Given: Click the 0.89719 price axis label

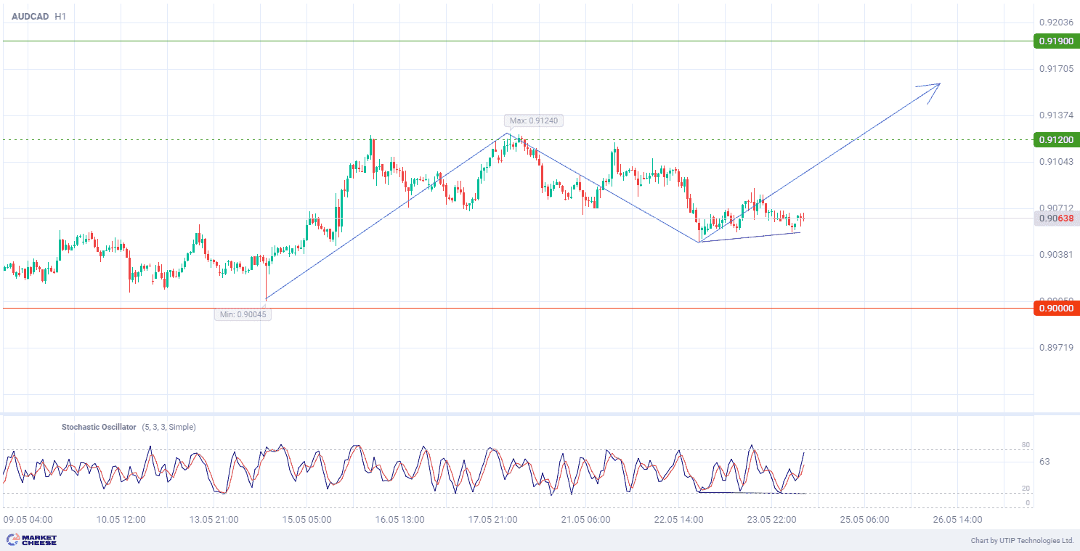Looking at the screenshot, I should [x=1056, y=348].
